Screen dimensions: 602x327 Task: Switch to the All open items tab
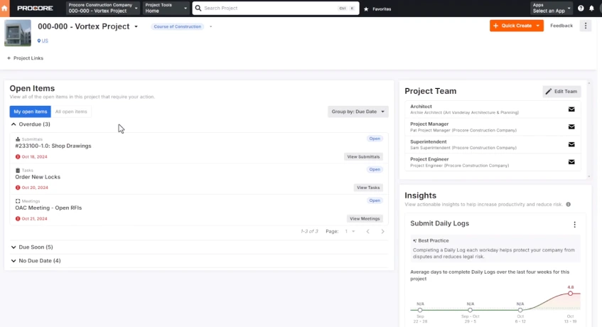(x=71, y=112)
